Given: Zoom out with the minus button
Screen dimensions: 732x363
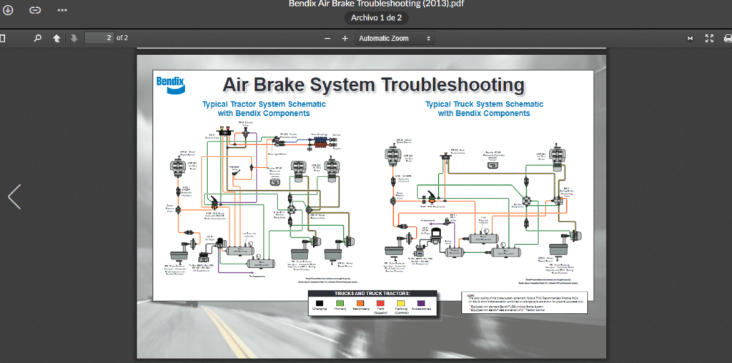Looking at the screenshot, I should click(x=327, y=39).
